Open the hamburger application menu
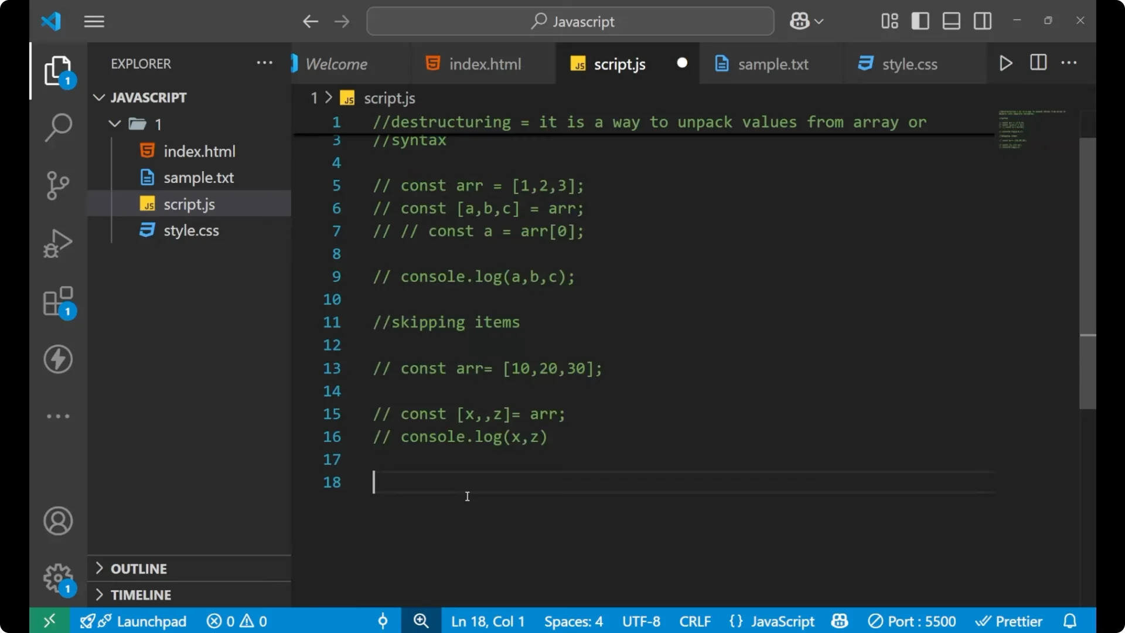 [x=94, y=21]
